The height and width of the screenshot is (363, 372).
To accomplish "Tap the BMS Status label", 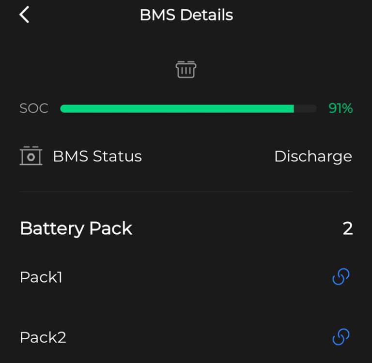I will point(97,156).
